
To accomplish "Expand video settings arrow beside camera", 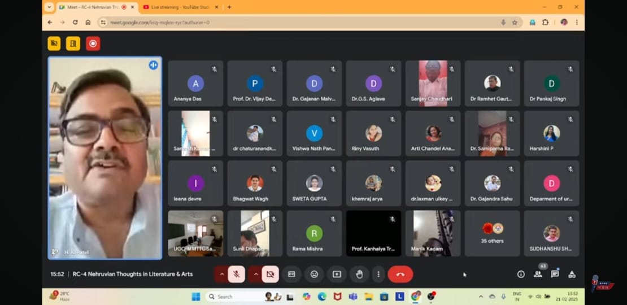I will click(x=255, y=274).
